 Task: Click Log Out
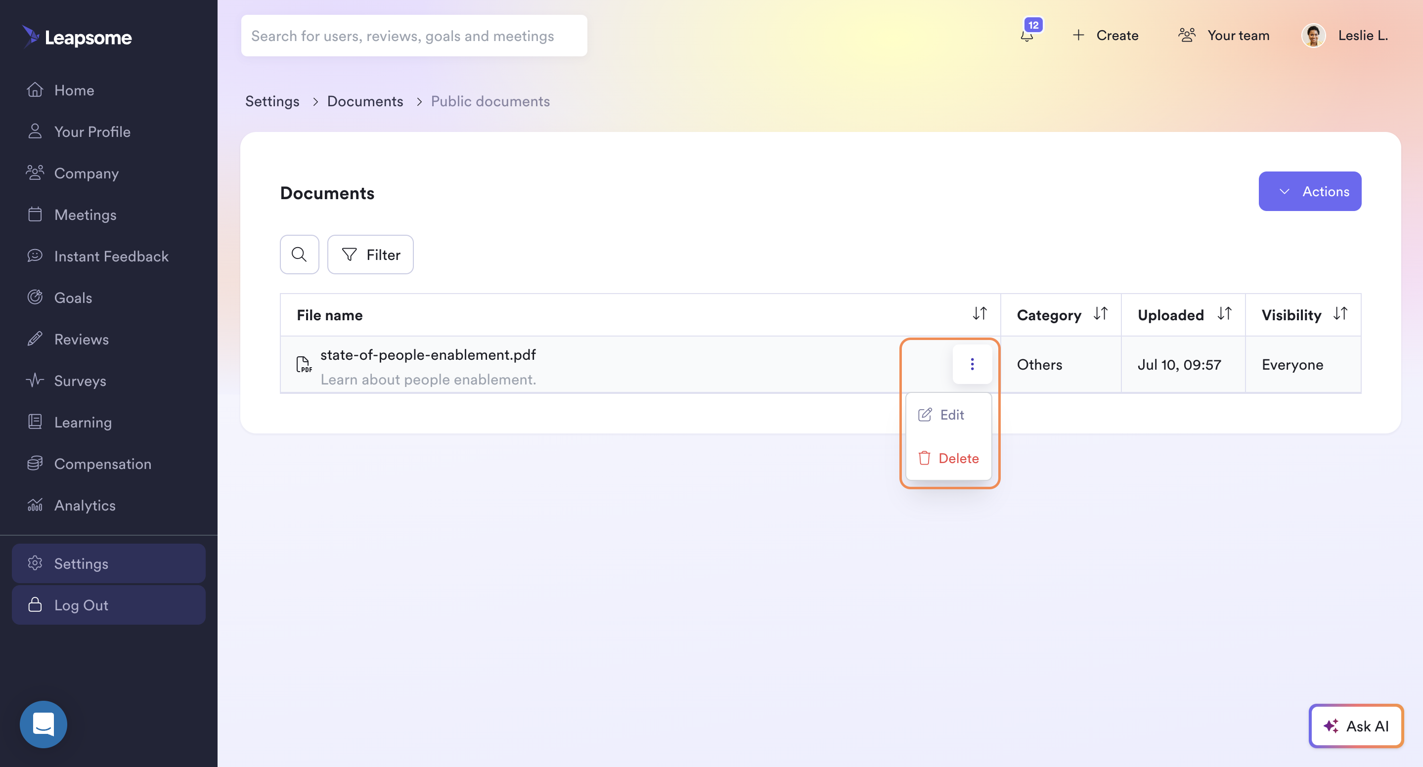[109, 604]
